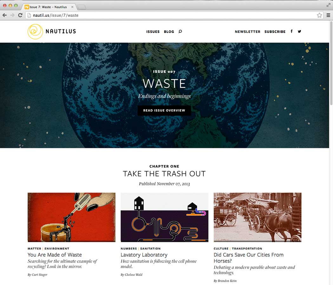
Task: Go back with browser back arrow
Action: coord(5,15)
